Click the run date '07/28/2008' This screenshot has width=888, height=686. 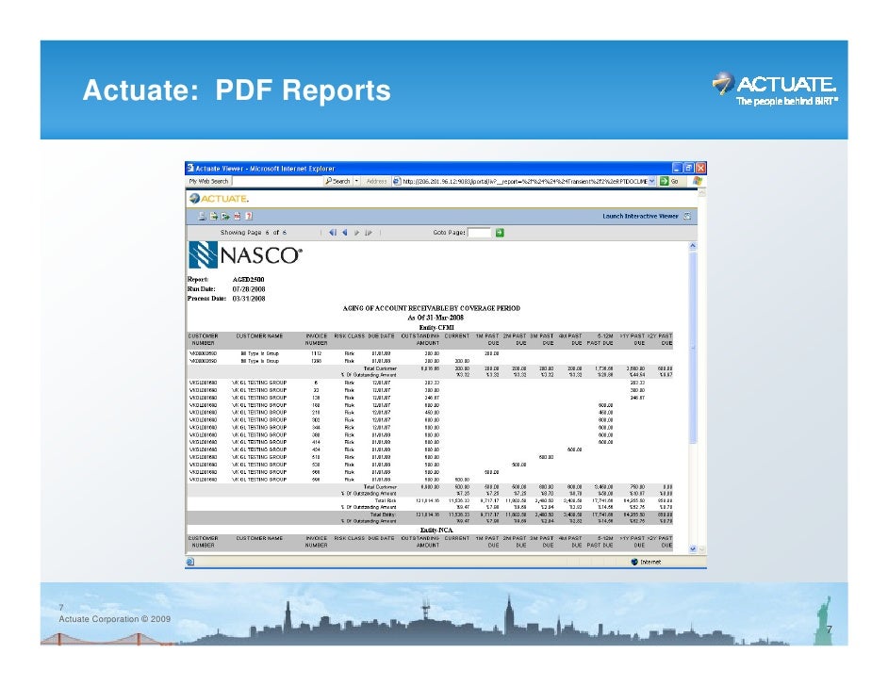tap(249, 289)
